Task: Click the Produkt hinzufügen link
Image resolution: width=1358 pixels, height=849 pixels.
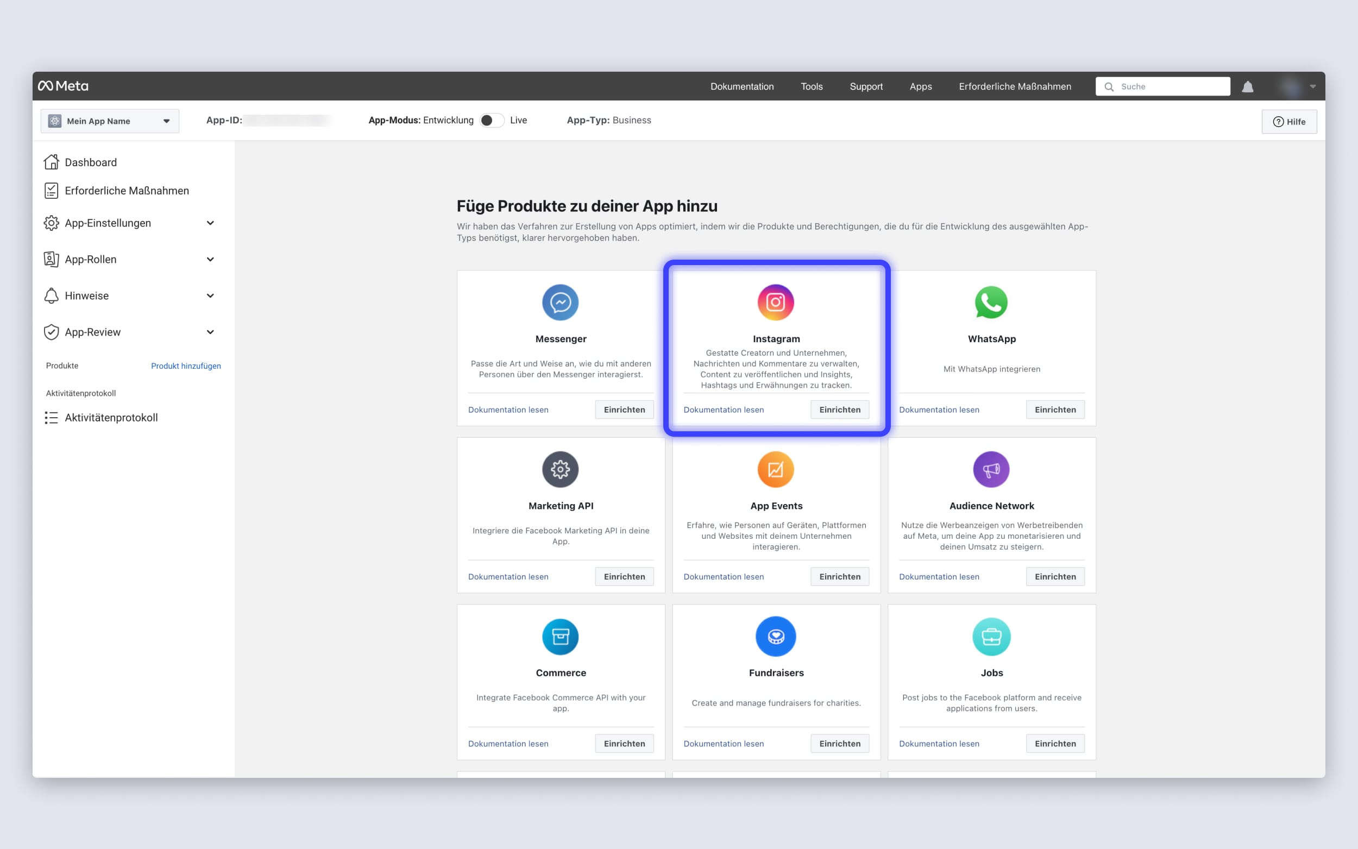Action: pyautogui.click(x=186, y=366)
